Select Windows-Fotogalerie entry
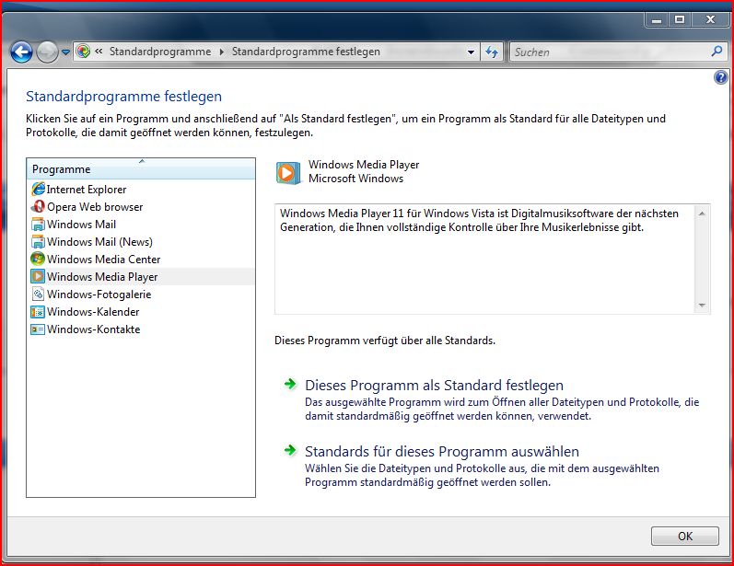734x566 pixels. pyautogui.click(x=99, y=295)
